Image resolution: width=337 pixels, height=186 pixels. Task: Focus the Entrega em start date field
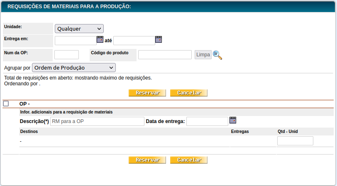[75, 40]
